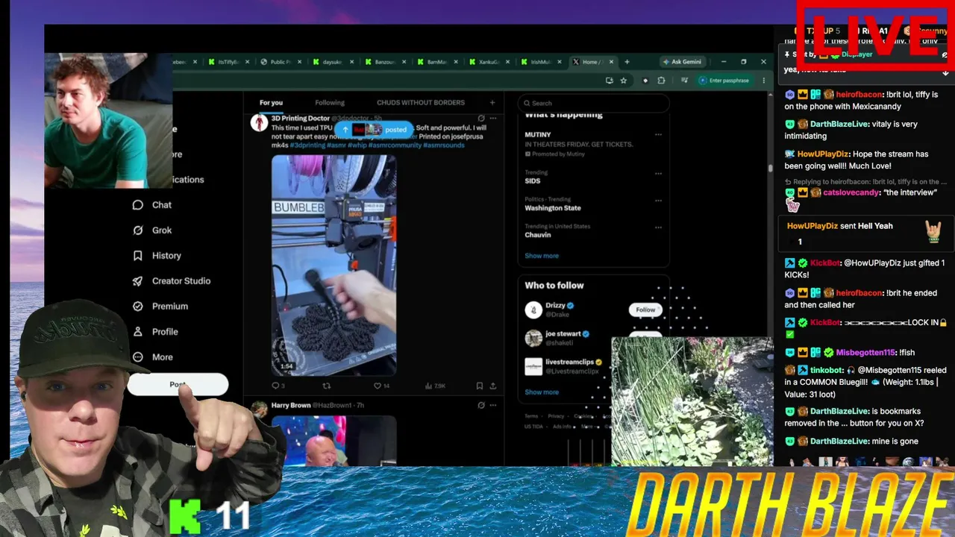Screen dimensions: 955x537
Task: Close the Home / X browser tab
Action: coord(611,62)
